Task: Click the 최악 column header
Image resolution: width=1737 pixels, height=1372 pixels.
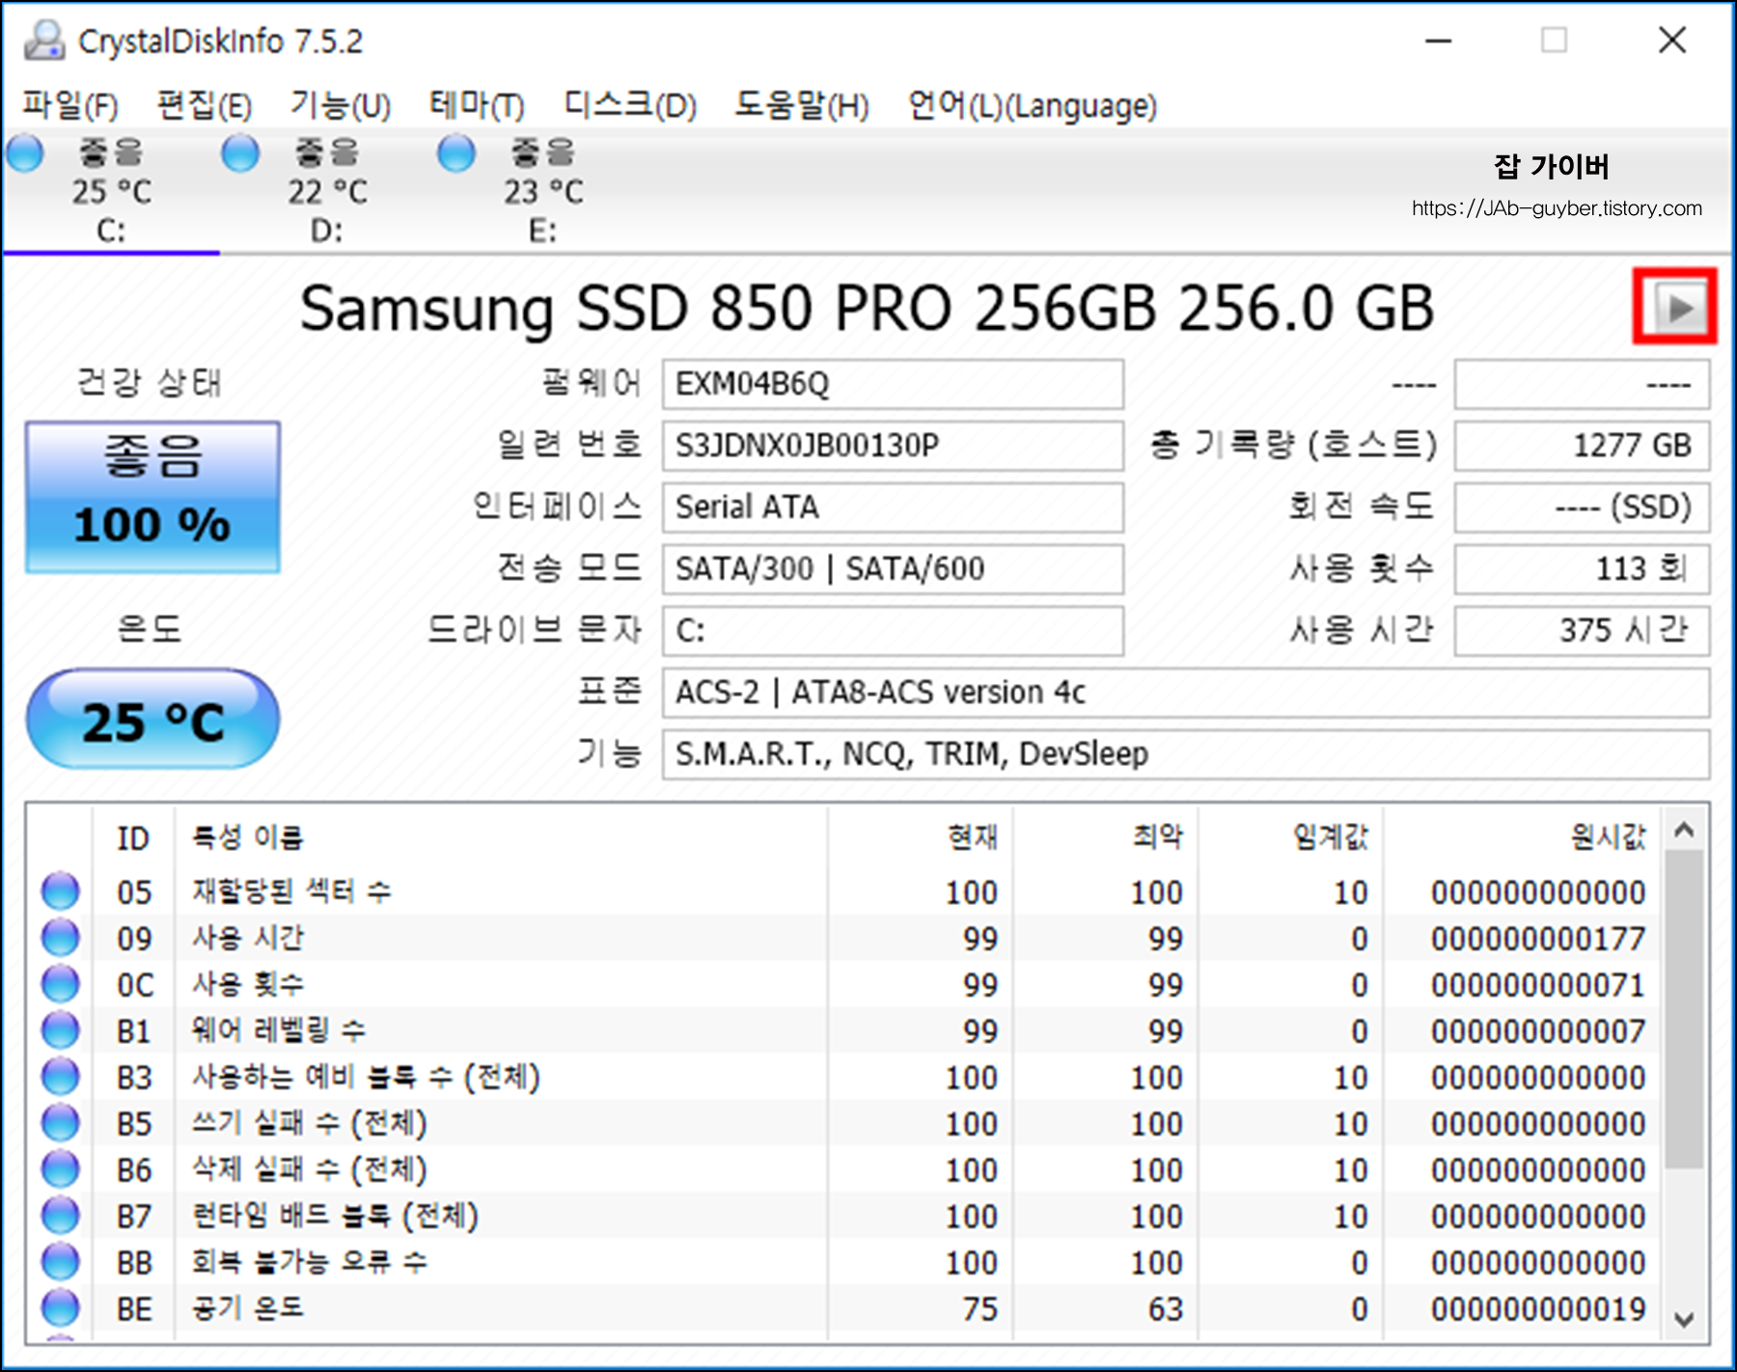Action: (1106, 837)
